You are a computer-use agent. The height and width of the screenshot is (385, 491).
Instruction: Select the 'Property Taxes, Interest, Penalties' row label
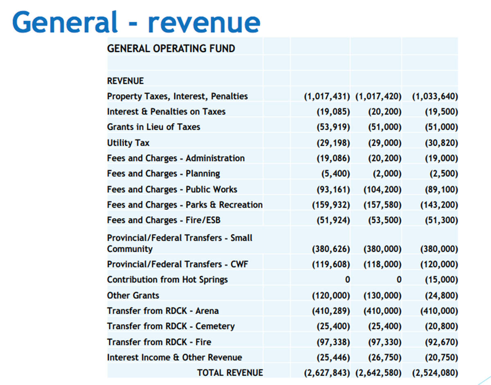point(177,97)
